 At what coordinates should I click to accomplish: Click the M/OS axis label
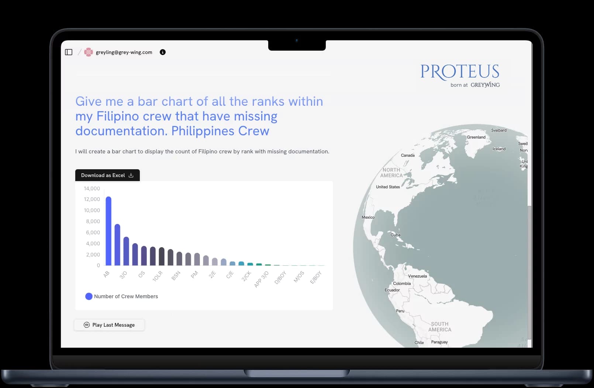coord(299,276)
